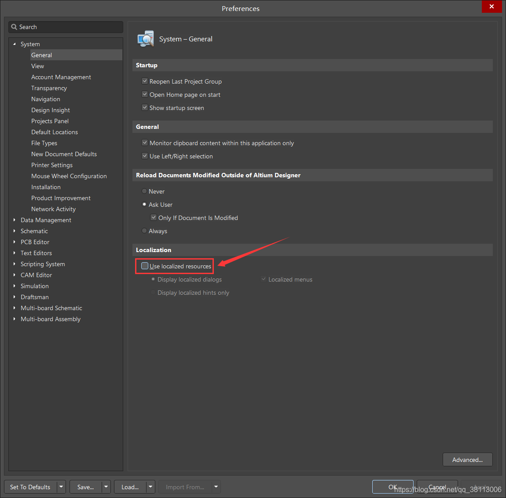Uncheck Reopen Last Project Group
This screenshot has width=506, height=498.
(144, 81)
